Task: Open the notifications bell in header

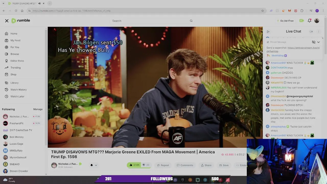Action: click(309, 21)
